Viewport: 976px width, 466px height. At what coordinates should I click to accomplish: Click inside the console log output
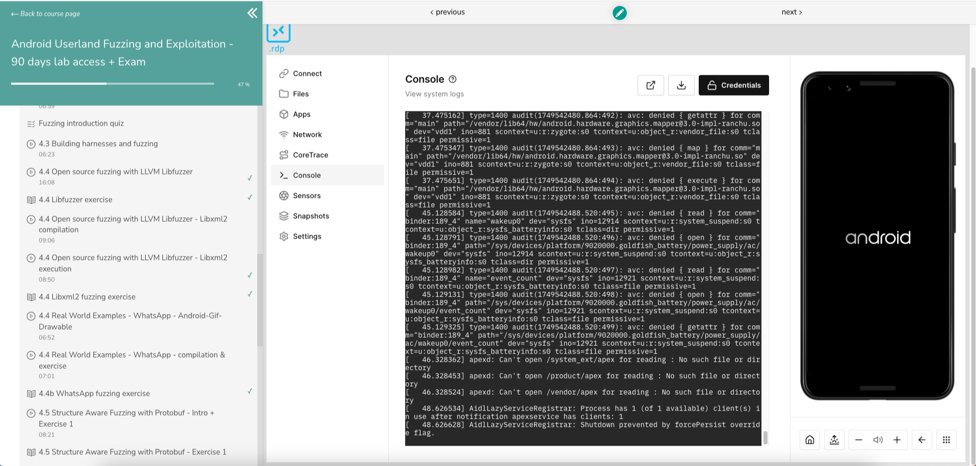tap(583, 278)
